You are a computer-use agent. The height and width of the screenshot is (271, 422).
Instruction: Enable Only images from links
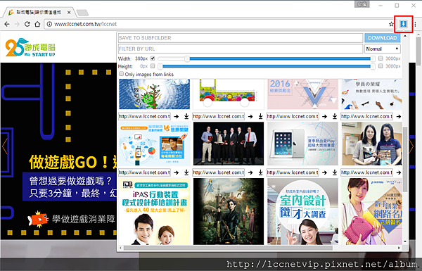(x=122, y=74)
